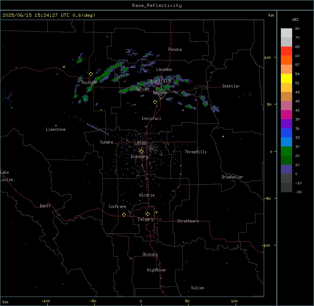Select the white plus marker north of Drumheller

223,136
